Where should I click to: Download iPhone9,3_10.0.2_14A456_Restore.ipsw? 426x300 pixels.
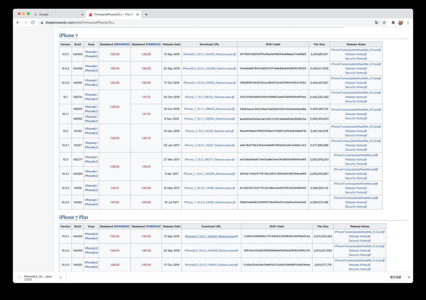209,68
